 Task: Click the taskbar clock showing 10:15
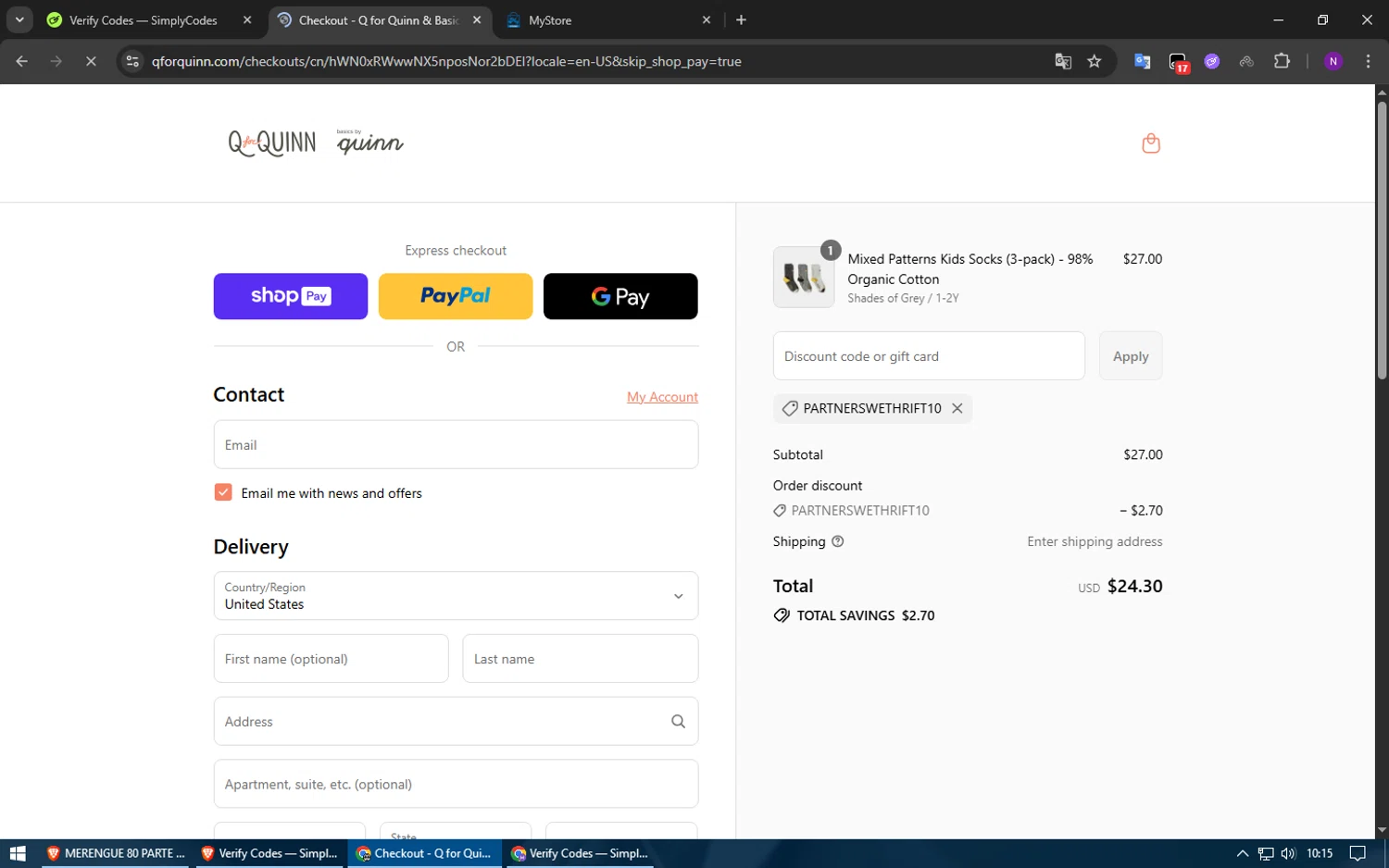(1320, 853)
